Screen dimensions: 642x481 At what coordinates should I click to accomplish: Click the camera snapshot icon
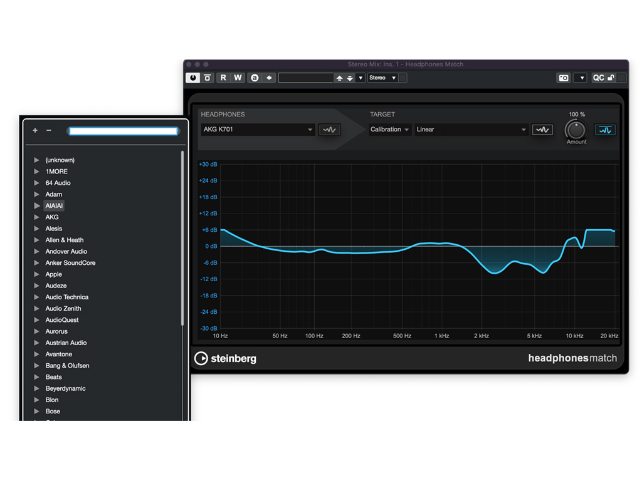pyautogui.click(x=564, y=78)
